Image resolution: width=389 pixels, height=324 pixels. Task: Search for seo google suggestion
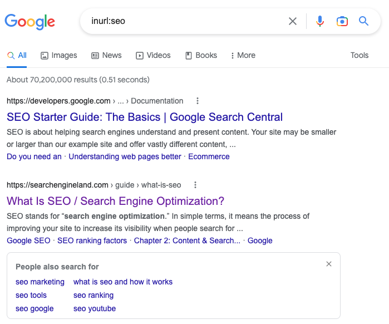(x=35, y=308)
